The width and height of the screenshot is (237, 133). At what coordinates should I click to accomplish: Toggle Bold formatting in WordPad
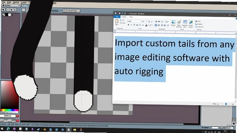click(128, 25)
